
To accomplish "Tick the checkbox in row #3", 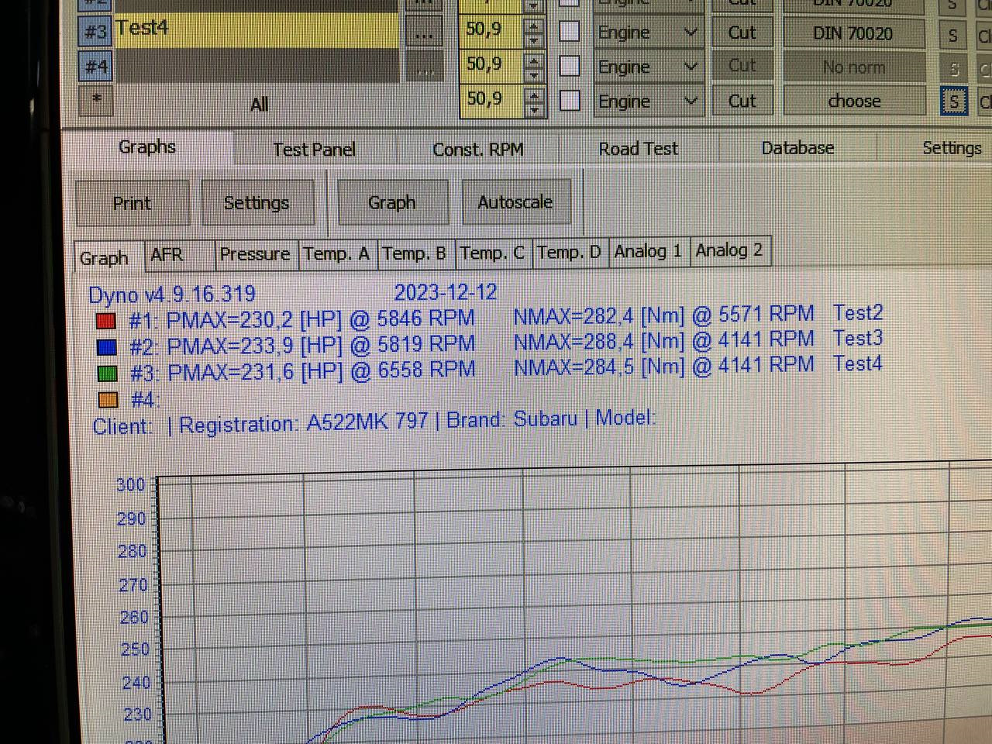I will [x=570, y=32].
